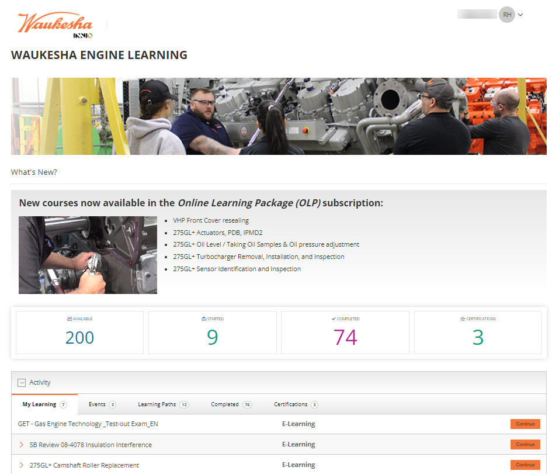The height and width of the screenshot is (474, 559).
Task: Open the Available courses tile showing 200
Action: [79, 333]
